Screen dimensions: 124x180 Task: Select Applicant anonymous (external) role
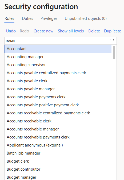click(x=58, y=145)
